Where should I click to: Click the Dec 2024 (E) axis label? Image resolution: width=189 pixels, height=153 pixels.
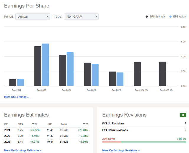(141, 90)
